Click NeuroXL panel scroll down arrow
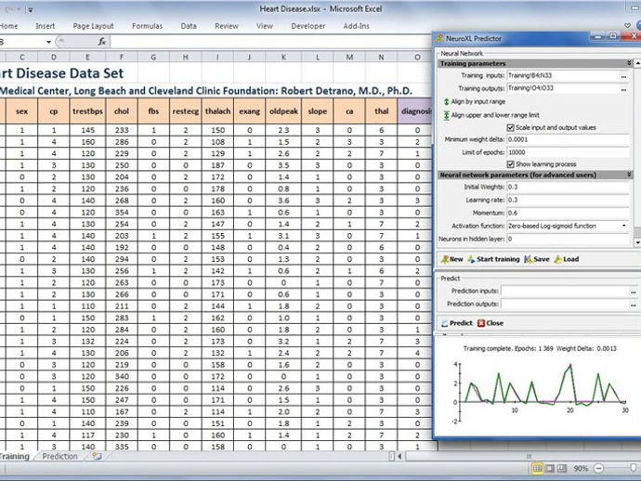This screenshot has width=641, height=481. coord(637,242)
